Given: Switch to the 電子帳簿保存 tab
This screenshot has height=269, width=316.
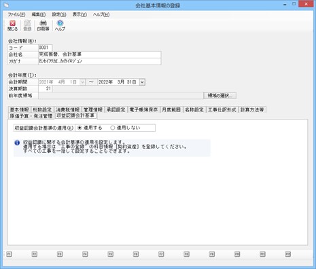Looking at the screenshot, I should [x=143, y=110].
